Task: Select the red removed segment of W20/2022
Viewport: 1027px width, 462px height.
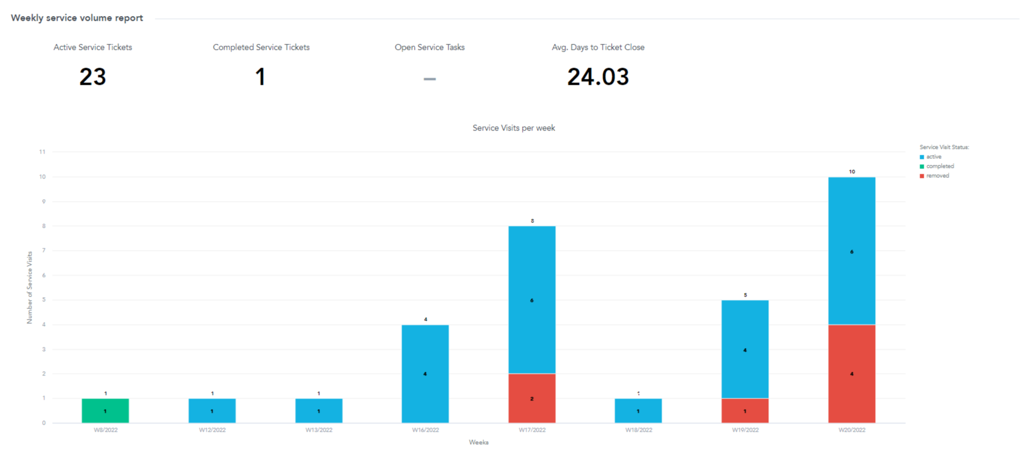Action: [852, 374]
